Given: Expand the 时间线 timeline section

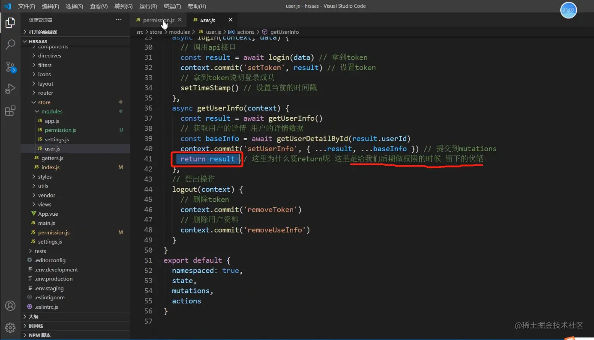Looking at the screenshot, I should [75, 326].
